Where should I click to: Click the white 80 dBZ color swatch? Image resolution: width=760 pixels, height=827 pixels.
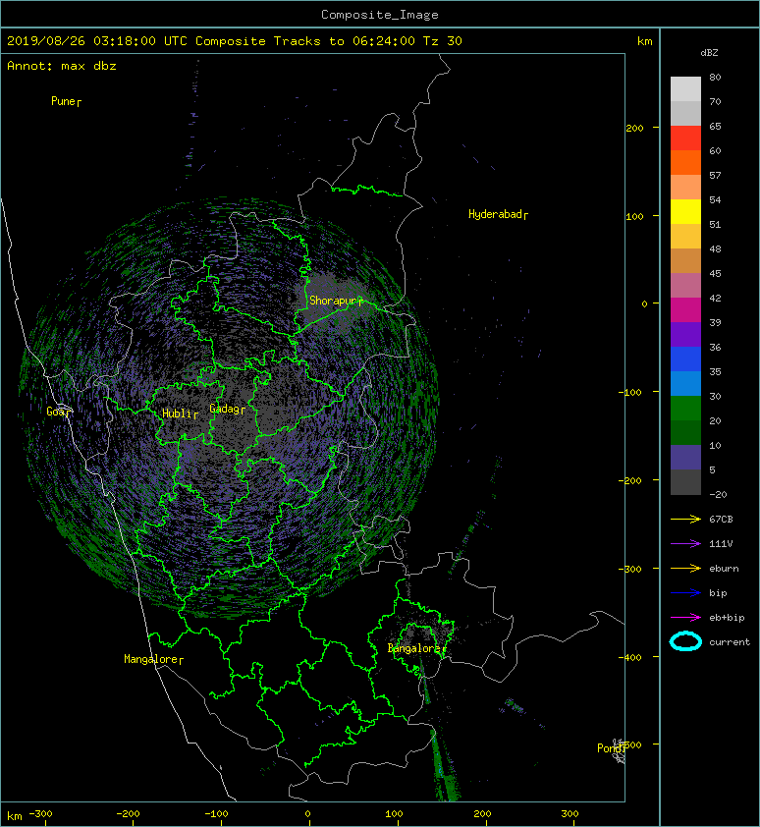pos(685,88)
